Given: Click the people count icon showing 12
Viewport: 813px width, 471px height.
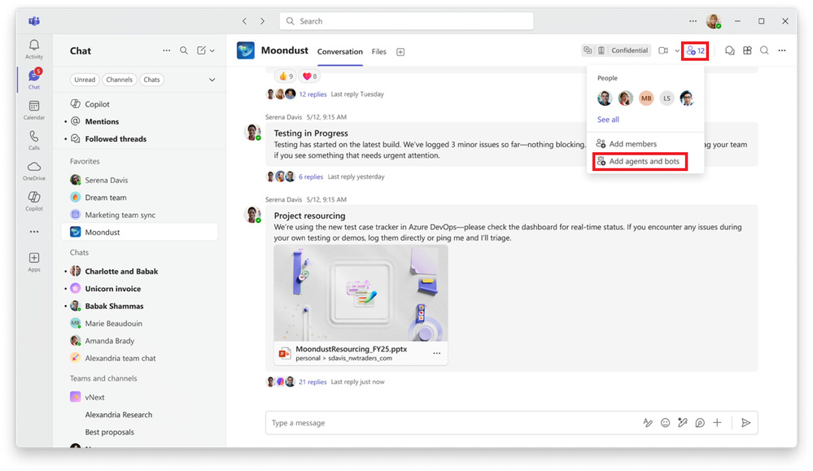Looking at the screenshot, I should coord(695,50).
